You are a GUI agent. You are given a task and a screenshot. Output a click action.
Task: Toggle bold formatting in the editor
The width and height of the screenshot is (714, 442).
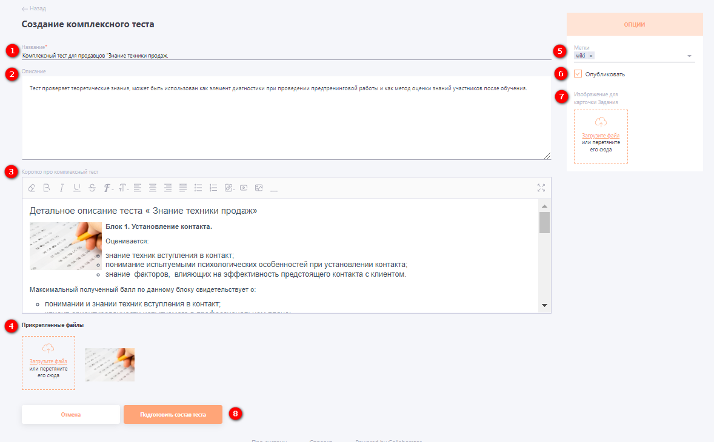click(46, 188)
